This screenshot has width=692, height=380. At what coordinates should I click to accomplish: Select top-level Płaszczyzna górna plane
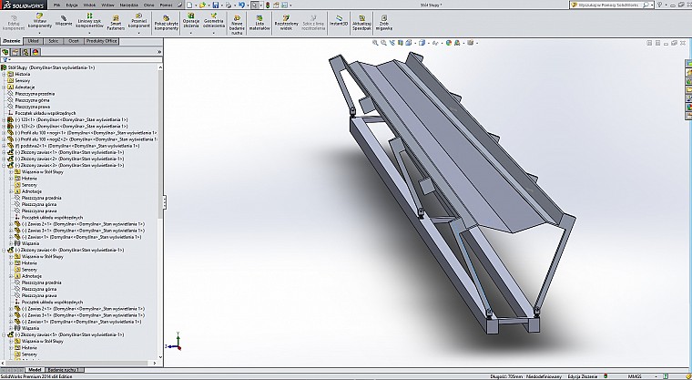tap(32, 100)
